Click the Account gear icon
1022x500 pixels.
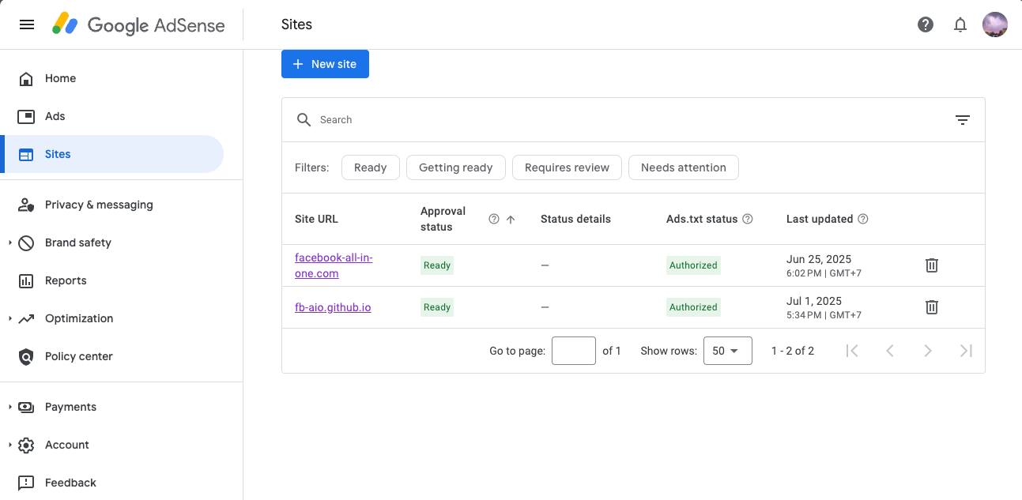point(26,445)
